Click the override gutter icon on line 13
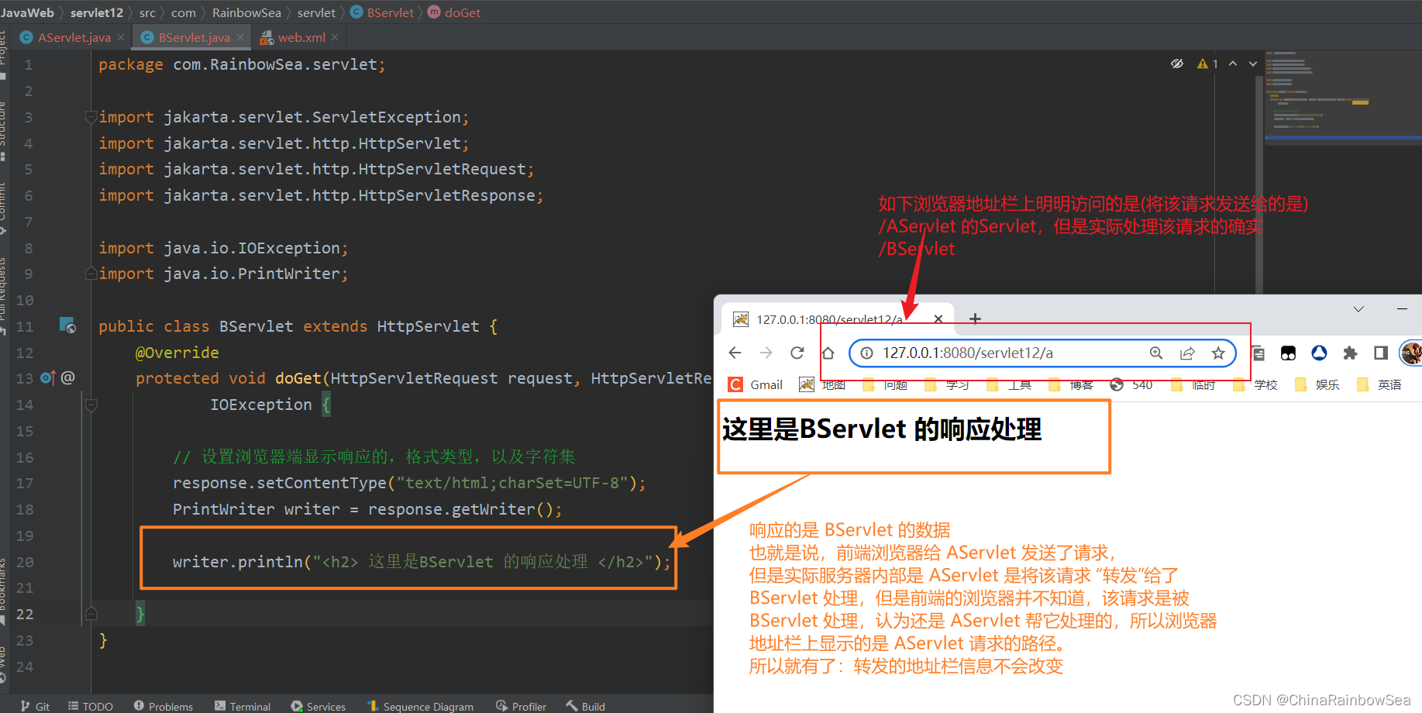 (x=48, y=377)
